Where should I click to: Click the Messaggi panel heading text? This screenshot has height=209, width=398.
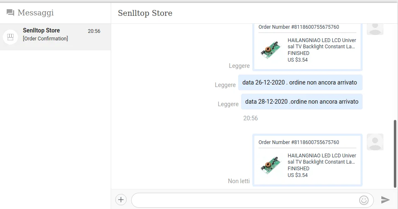tap(35, 13)
